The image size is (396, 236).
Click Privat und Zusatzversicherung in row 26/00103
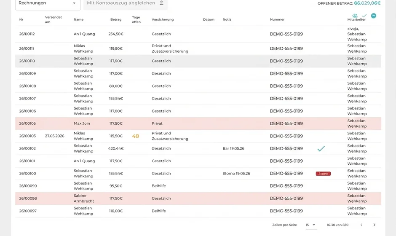170,136
